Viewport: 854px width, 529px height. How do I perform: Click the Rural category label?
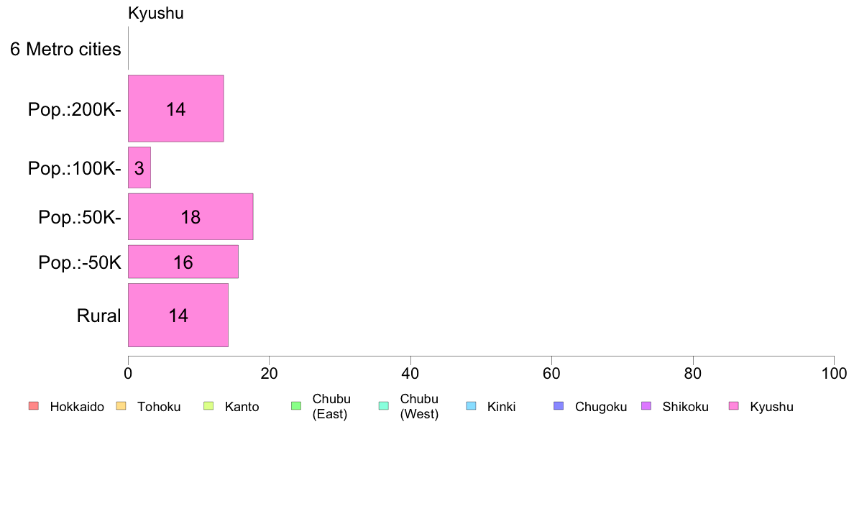pyautogui.click(x=98, y=316)
